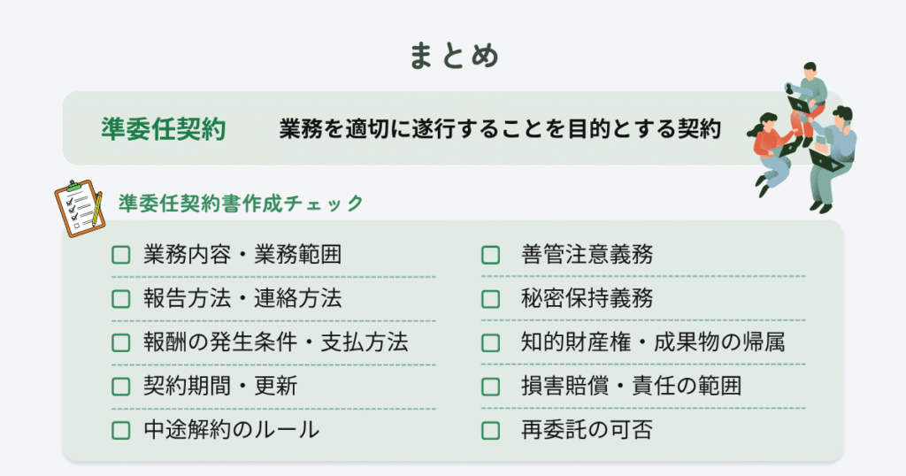The width and height of the screenshot is (906, 476).
Task: Click the clipboard checklist icon
Action: (x=79, y=208)
